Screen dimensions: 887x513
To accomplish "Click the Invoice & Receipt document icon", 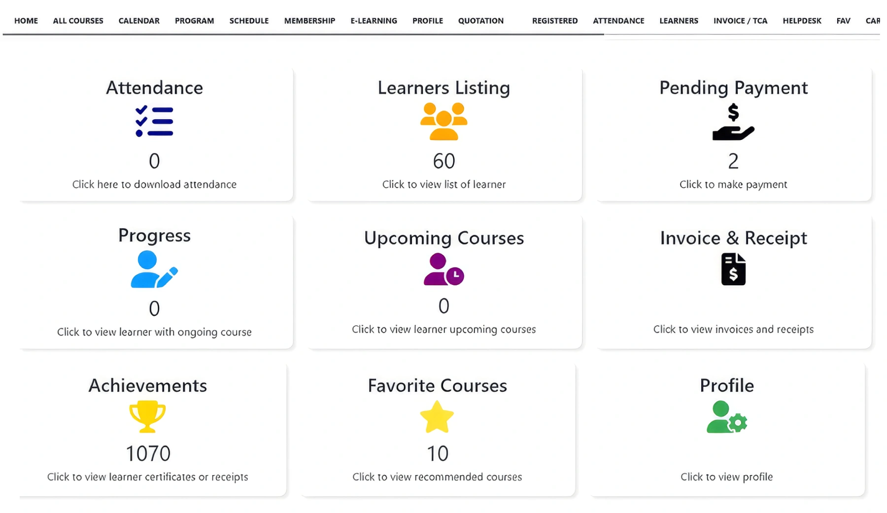I will (733, 269).
